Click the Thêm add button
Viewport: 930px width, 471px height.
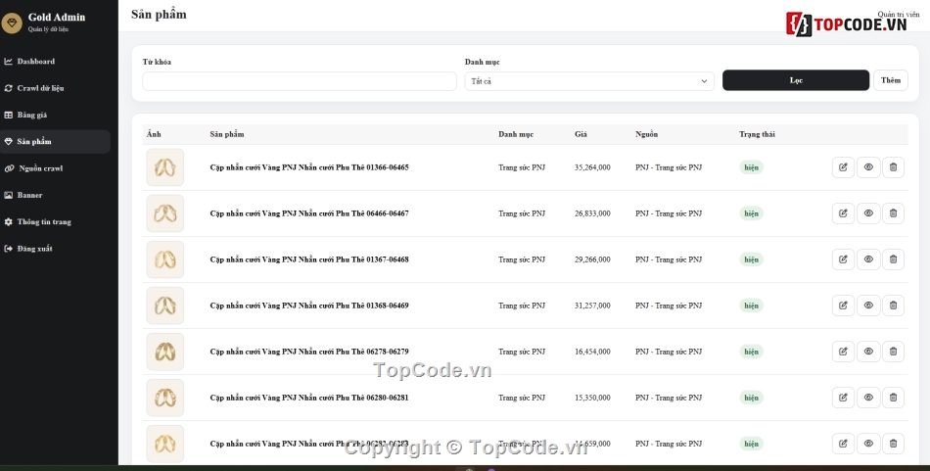[x=890, y=80]
